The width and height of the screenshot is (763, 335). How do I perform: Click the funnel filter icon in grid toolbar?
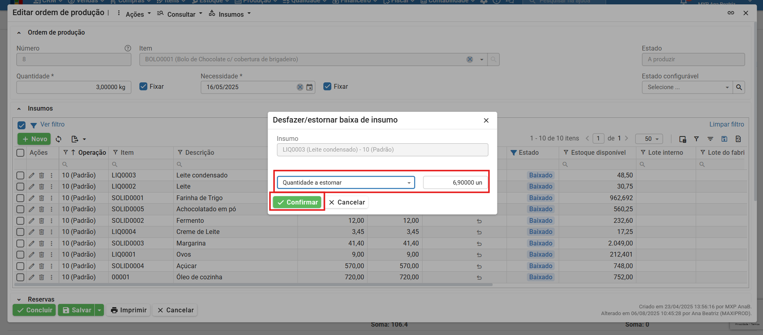[696, 139]
